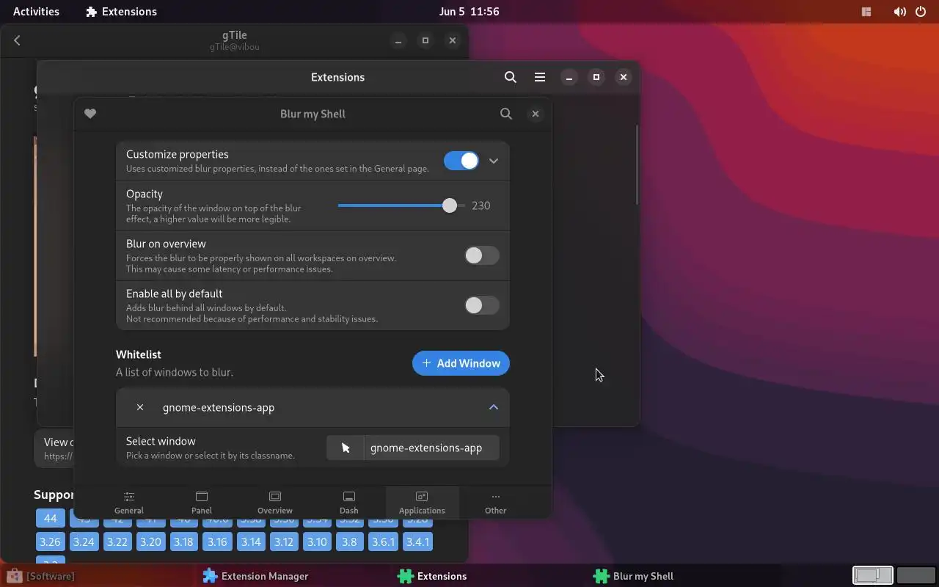
Task: Open the volume indicator in top bar
Action: click(x=900, y=12)
